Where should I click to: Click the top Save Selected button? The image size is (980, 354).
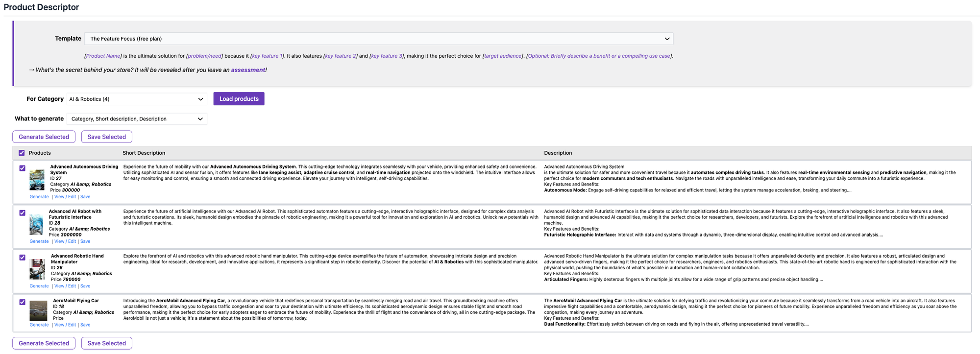tap(106, 137)
